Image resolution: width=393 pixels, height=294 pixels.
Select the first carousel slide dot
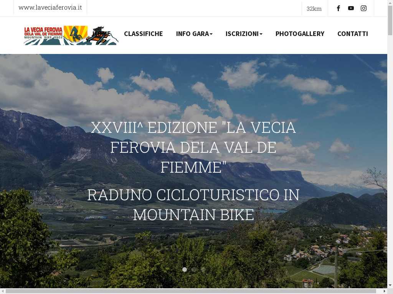[x=185, y=269]
